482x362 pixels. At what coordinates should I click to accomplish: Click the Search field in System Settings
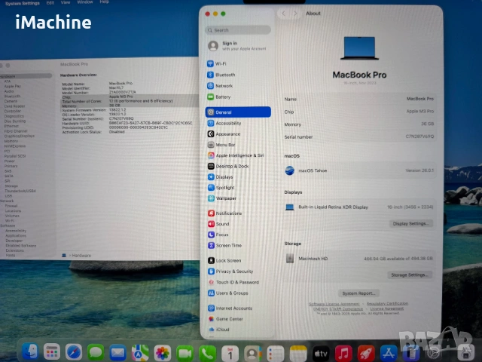tap(238, 30)
